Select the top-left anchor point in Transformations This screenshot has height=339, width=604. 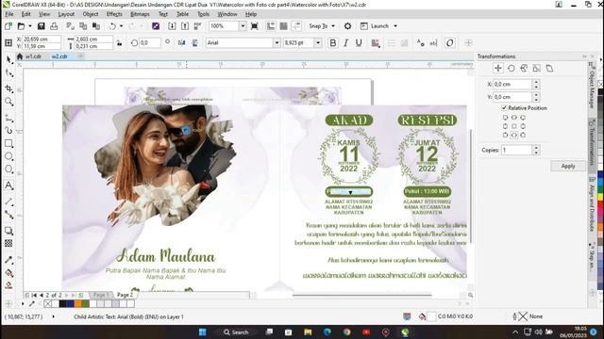[x=505, y=118]
